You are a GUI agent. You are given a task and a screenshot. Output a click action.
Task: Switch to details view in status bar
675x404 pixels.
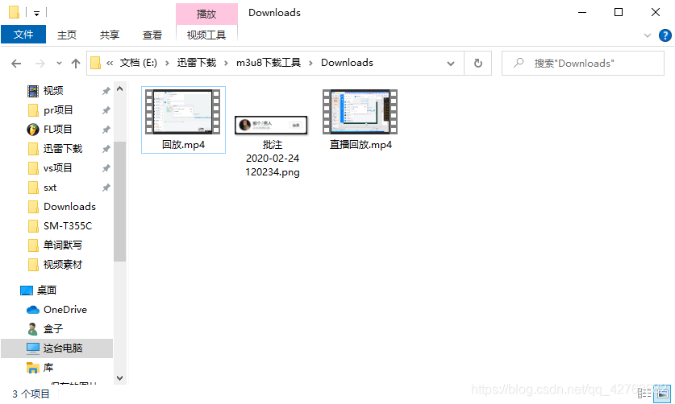click(644, 393)
